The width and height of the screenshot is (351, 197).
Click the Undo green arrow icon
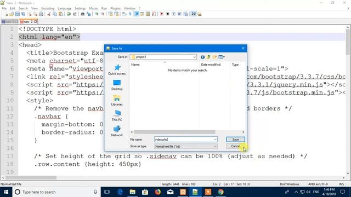point(69,14)
